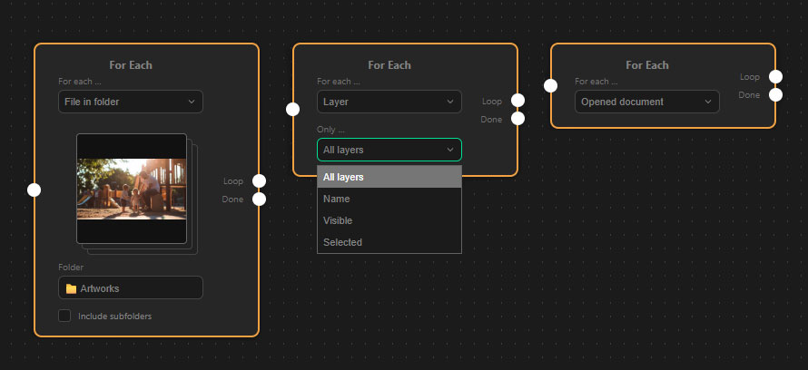
Task: Click input port on Opened document node
Action: point(550,86)
